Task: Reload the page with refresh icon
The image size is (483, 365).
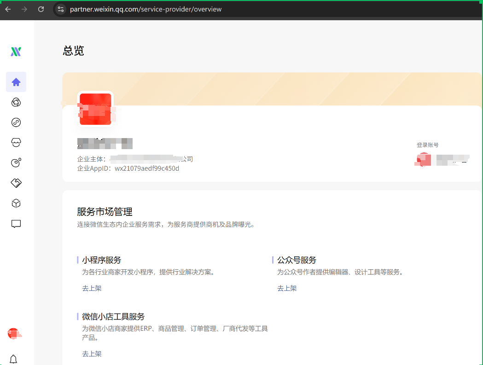Action: (41, 9)
